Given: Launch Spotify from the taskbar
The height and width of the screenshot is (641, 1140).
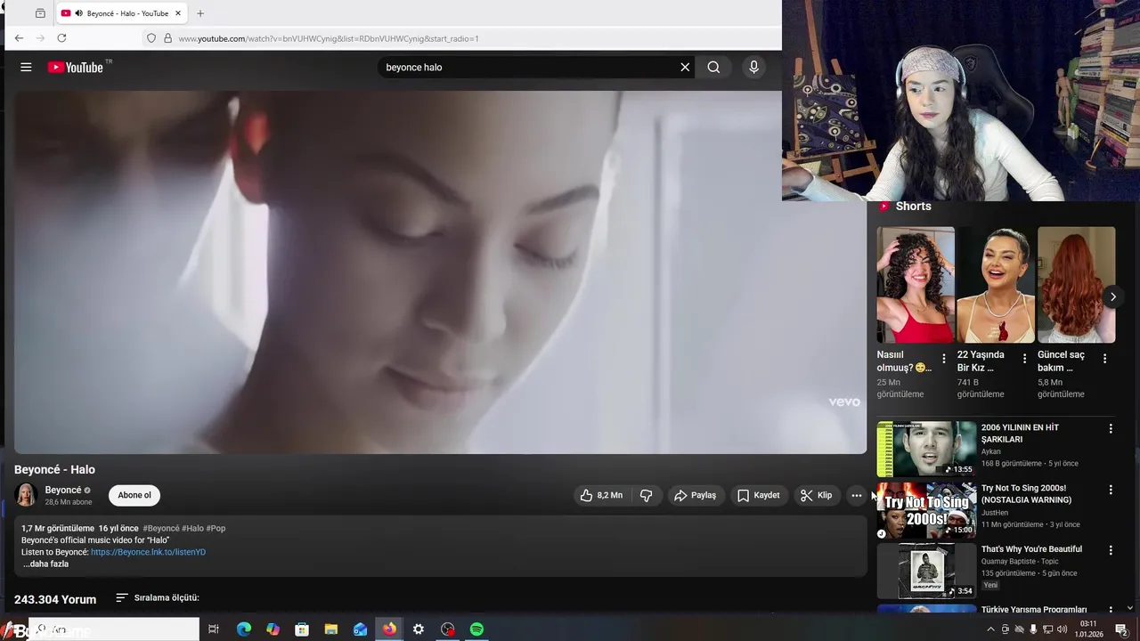Looking at the screenshot, I should click(476, 629).
